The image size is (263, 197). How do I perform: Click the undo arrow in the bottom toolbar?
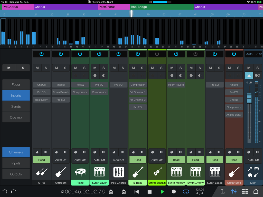(x=5, y=191)
